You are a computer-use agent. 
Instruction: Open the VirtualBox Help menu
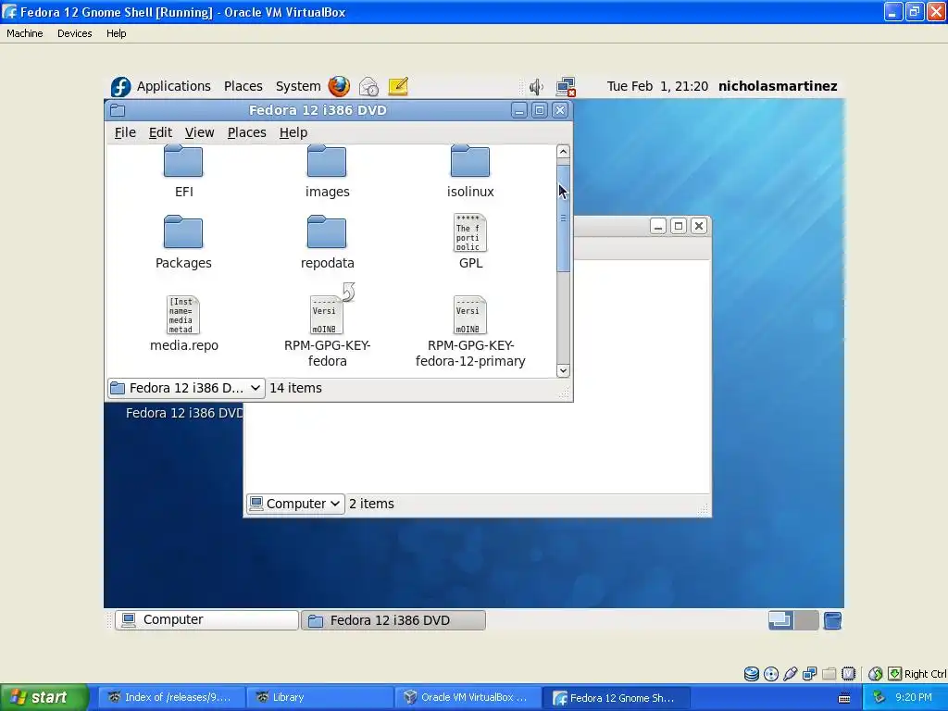(116, 33)
